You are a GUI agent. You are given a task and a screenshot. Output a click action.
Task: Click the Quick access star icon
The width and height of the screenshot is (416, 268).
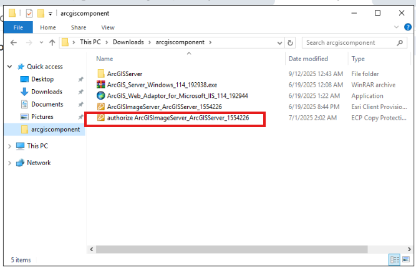[x=21, y=67]
